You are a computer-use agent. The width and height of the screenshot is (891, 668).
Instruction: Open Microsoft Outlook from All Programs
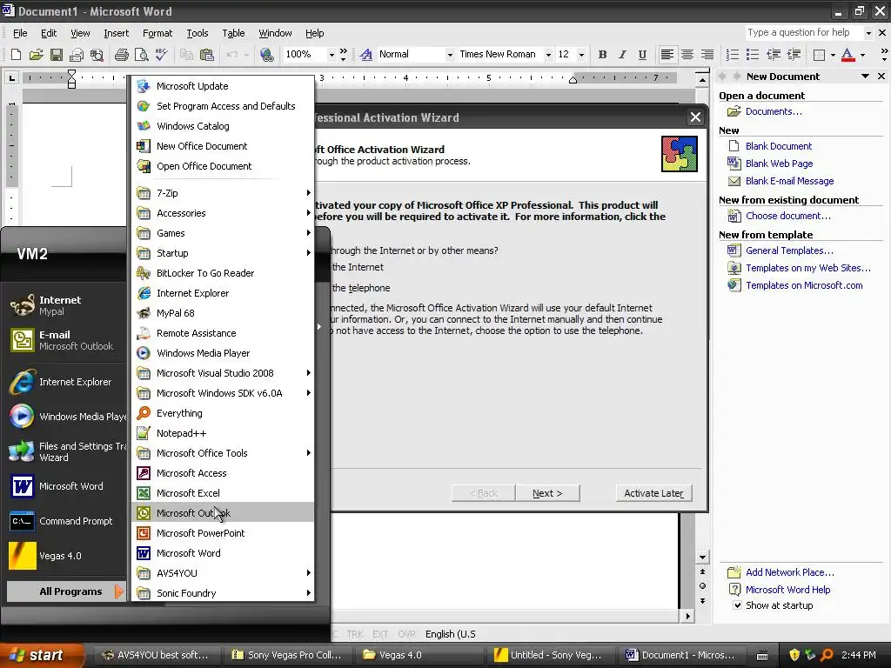pyautogui.click(x=223, y=513)
